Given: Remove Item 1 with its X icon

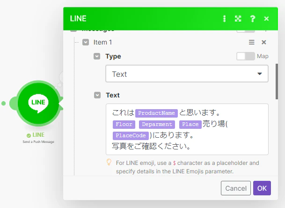Looking at the screenshot, I should [x=264, y=42].
